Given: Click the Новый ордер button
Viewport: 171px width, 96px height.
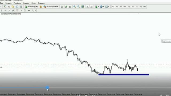Looking at the screenshot, I should [x=32, y=7].
